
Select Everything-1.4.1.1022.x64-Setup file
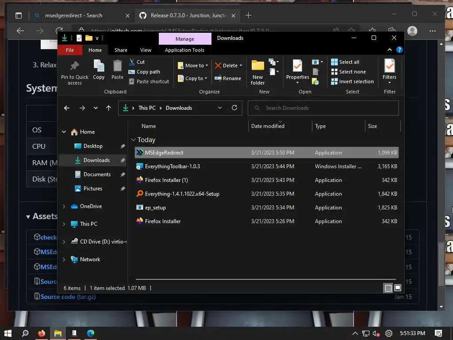[x=267, y=194]
